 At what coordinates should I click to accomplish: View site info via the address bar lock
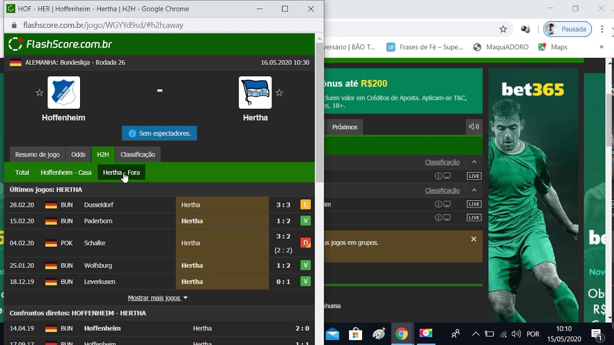click(13, 25)
